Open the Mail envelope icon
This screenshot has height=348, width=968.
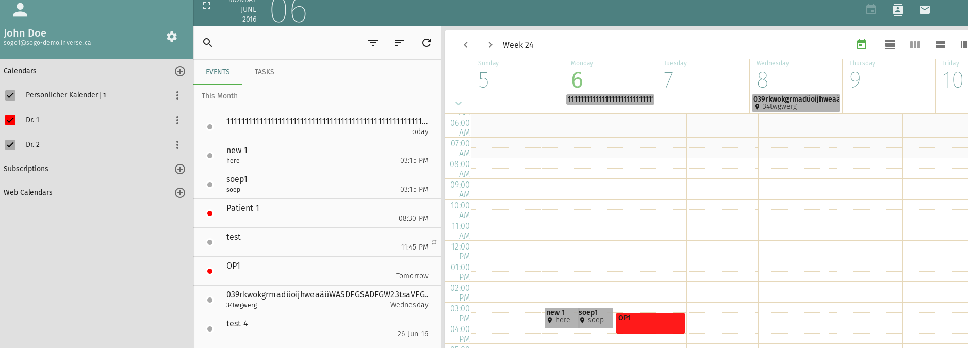[x=924, y=10]
